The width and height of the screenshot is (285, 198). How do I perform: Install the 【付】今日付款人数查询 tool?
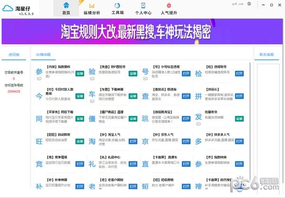(80, 96)
